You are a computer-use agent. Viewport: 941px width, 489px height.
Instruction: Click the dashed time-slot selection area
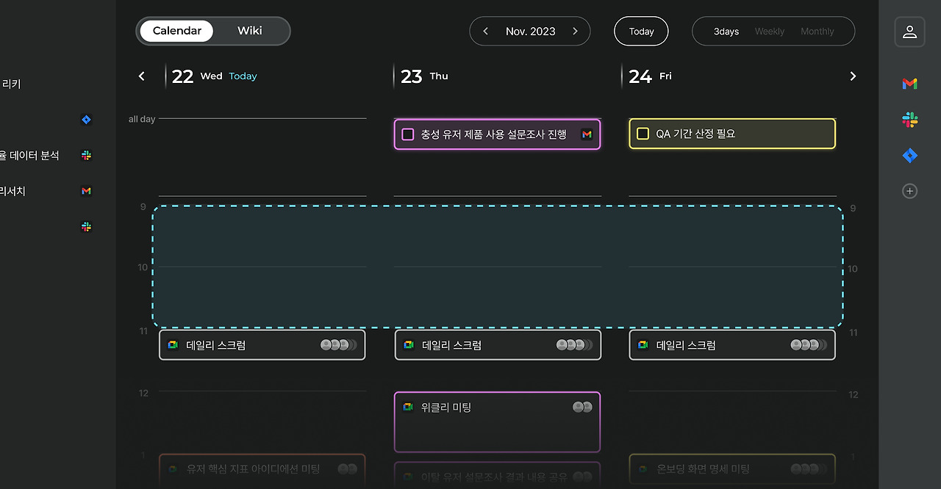tap(498, 267)
